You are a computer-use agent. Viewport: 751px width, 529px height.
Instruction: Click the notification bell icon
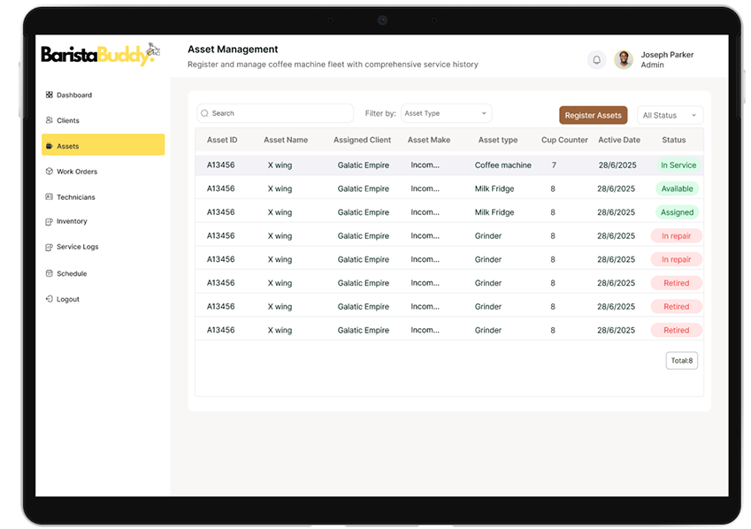(596, 60)
